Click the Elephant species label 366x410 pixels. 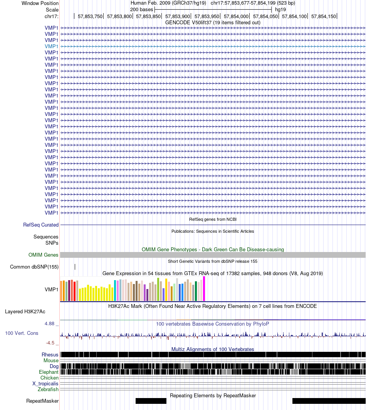pos(49,372)
